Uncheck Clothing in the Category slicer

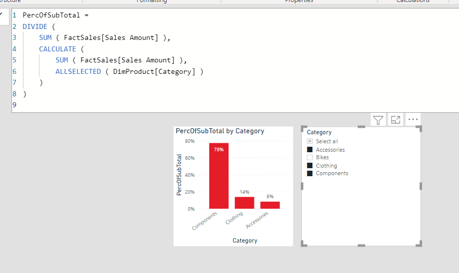[x=310, y=166]
